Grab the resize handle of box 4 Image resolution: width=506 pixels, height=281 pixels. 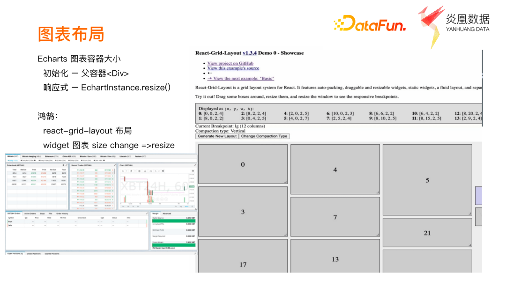[378, 192]
